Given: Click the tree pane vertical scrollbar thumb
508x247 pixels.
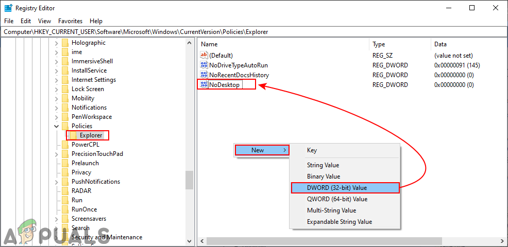Looking at the screenshot, I should coord(189,180).
